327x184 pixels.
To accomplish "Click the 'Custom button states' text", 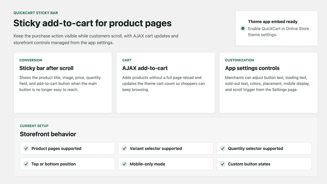I will coord(249,164).
